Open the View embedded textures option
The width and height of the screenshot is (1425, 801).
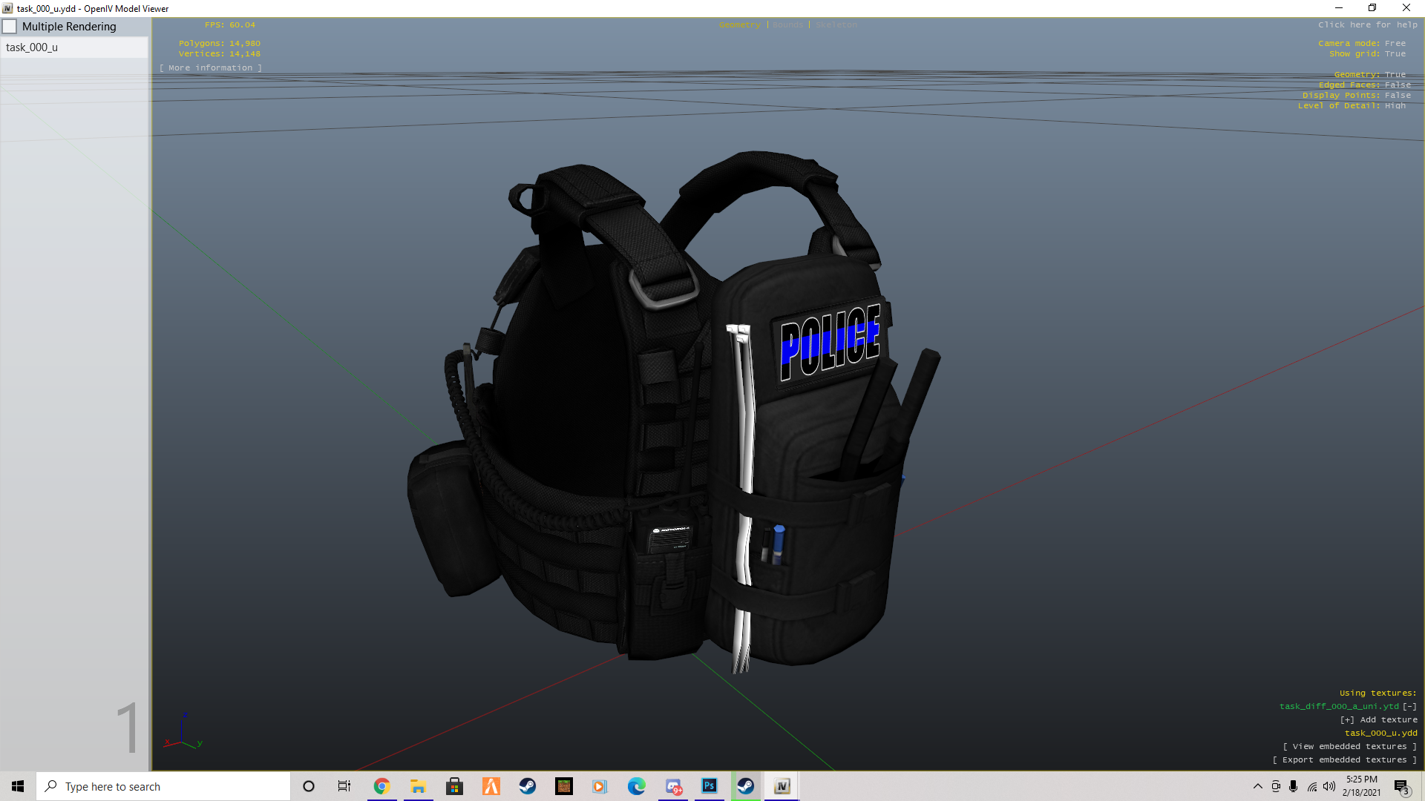[1349, 747]
